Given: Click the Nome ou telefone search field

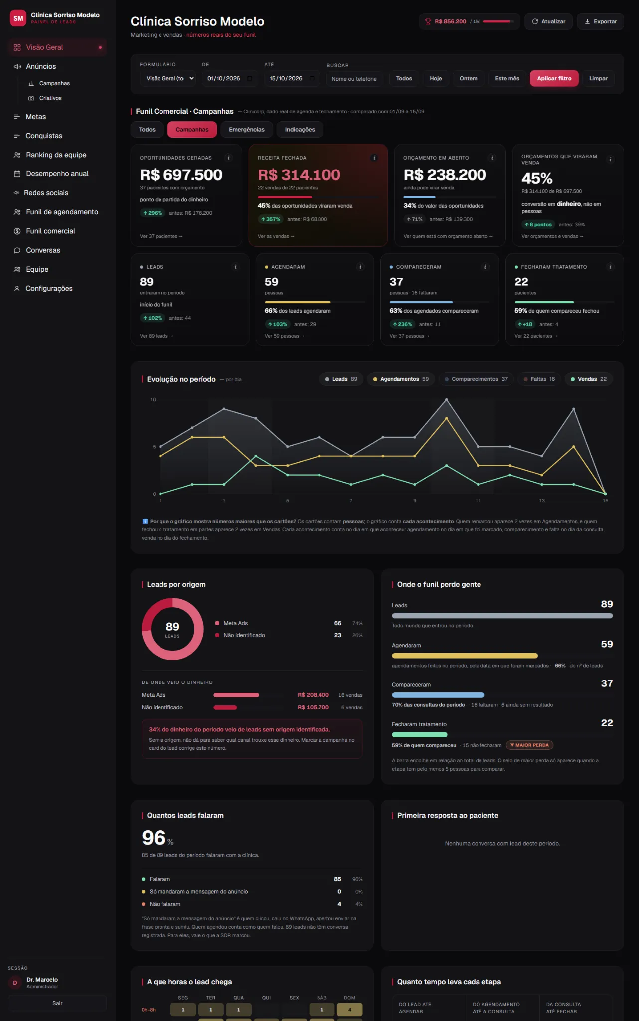Looking at the screenshot, I should point(354,79).
